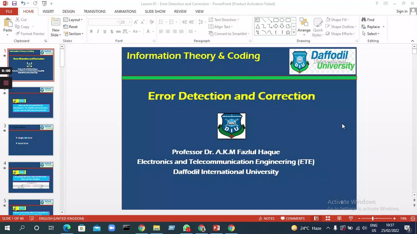Click the COMMENTS button in status bar
Image resolution: width=417 pixels, height=234 pixels.
293,218
